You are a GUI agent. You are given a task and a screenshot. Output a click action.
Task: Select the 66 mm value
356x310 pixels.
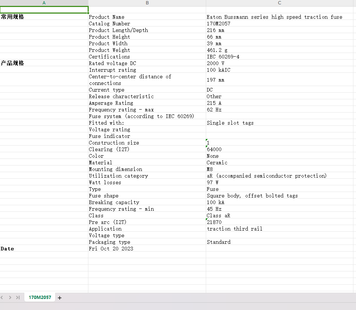(x=279, y=37)
